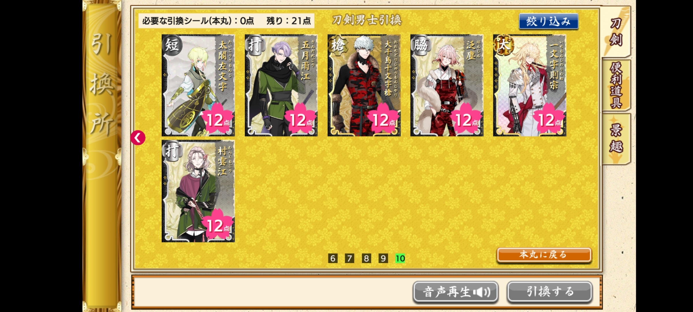This screenshot has width=693, height=312.
Task: Jump to page 7
Action: pos(349,258)
